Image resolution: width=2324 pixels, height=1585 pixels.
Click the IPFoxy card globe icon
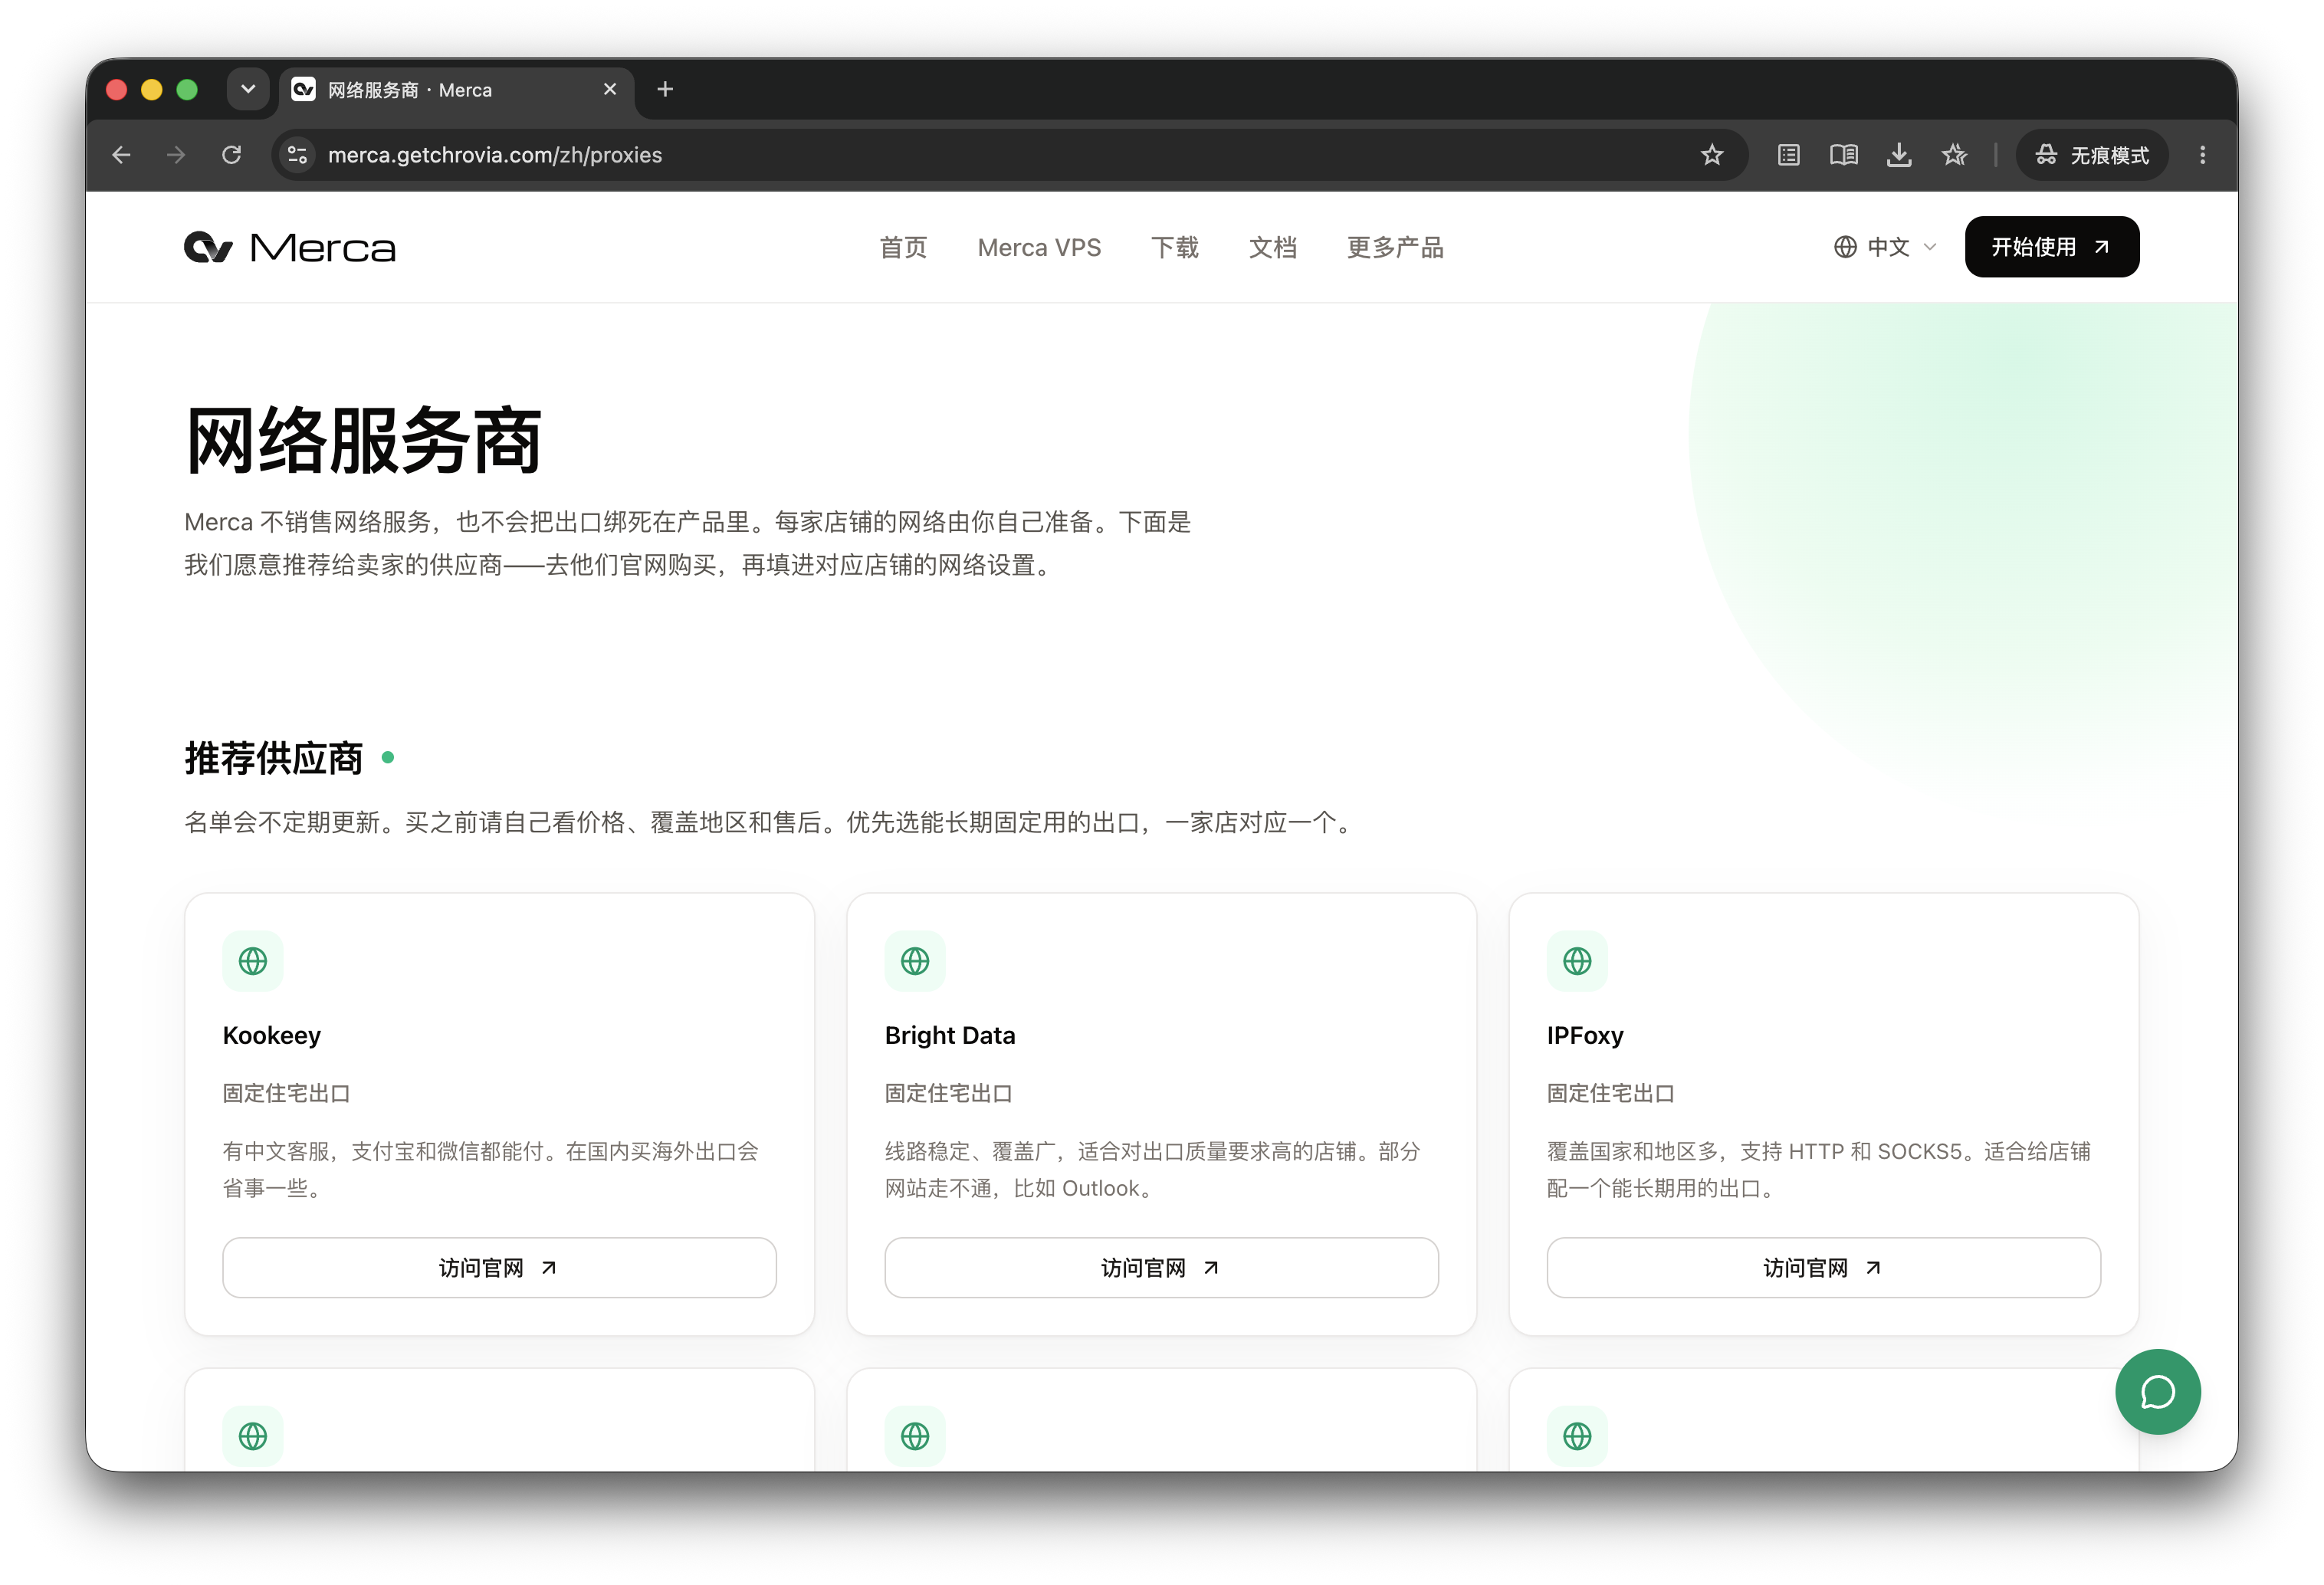1577,961
